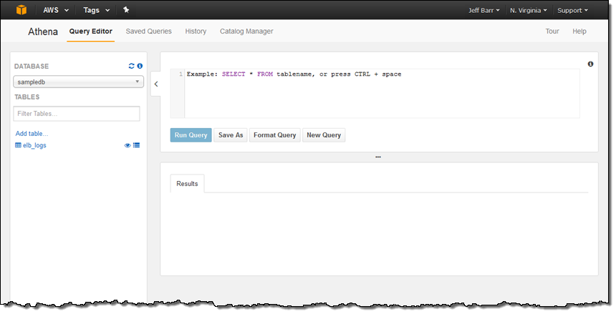Screen dimensions: 616x314
Task: Open the AWS services dropdown
Action: coord(56,10)
